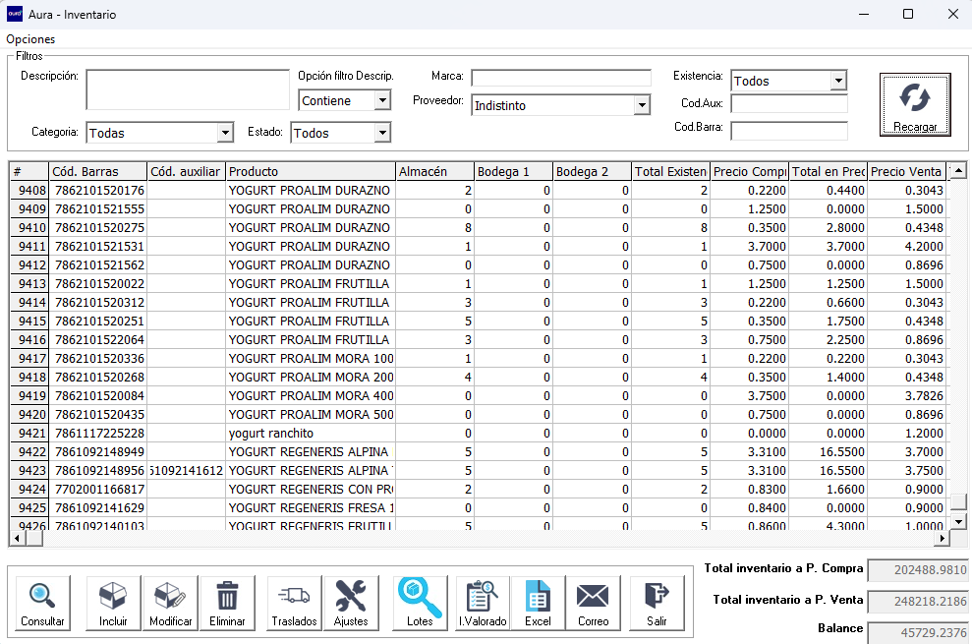Image resolution: width=972 pixels, height=644 pixels.
Task: Select YOGURT PROALIM MORA 400 row
Action: [478, 396]
